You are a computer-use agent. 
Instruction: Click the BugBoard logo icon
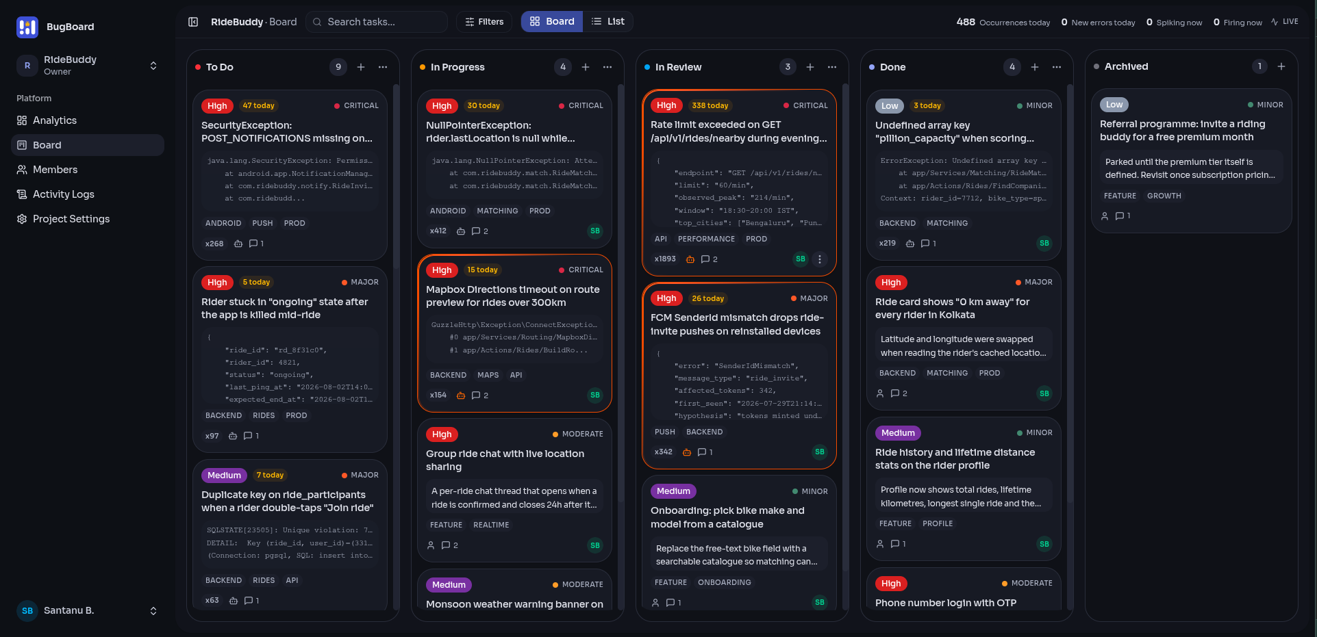pos(27,27)
